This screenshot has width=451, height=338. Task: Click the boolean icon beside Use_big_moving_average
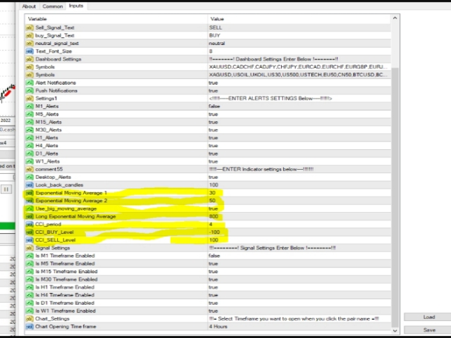coord(30,208)
